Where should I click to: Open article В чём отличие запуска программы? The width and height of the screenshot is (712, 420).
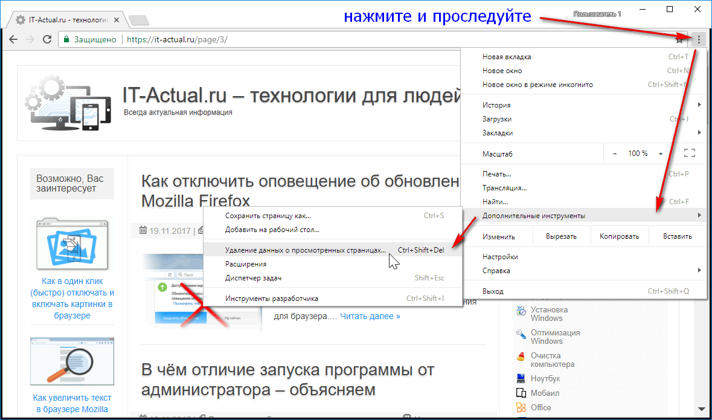coord(288,380)
